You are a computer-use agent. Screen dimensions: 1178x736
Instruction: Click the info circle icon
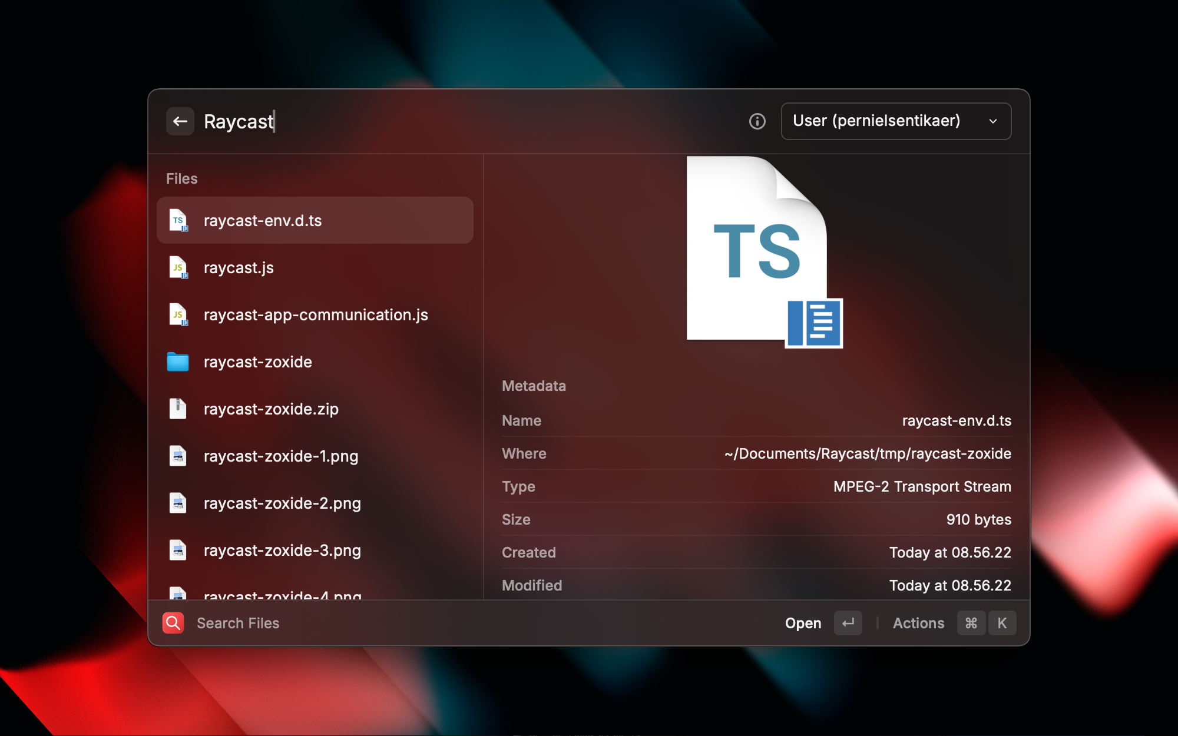click(x=757, y=121)
